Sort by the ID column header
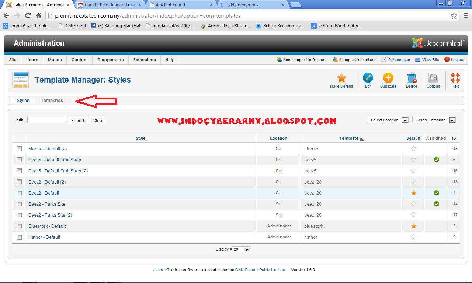 [x=454, y=138]
